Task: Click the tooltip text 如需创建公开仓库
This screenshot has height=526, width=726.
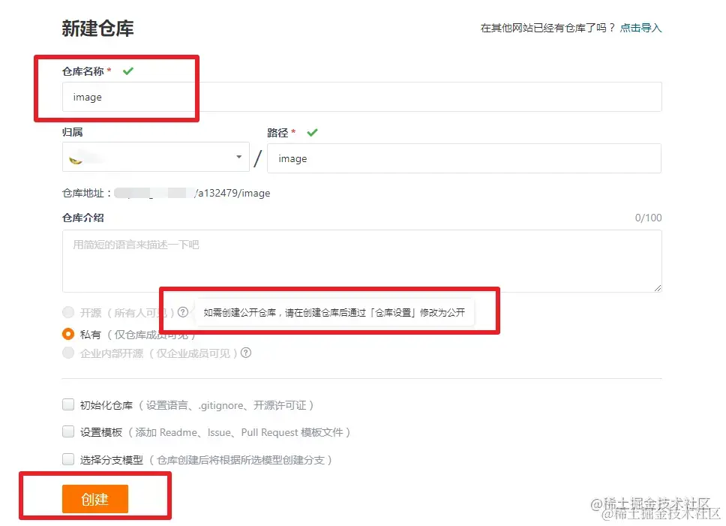Action: coord(334,313)
